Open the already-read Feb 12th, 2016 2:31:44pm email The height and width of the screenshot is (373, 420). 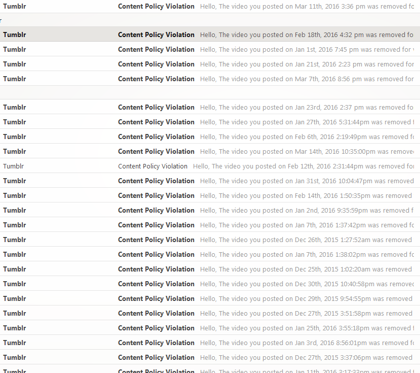[x=210, y=166]
